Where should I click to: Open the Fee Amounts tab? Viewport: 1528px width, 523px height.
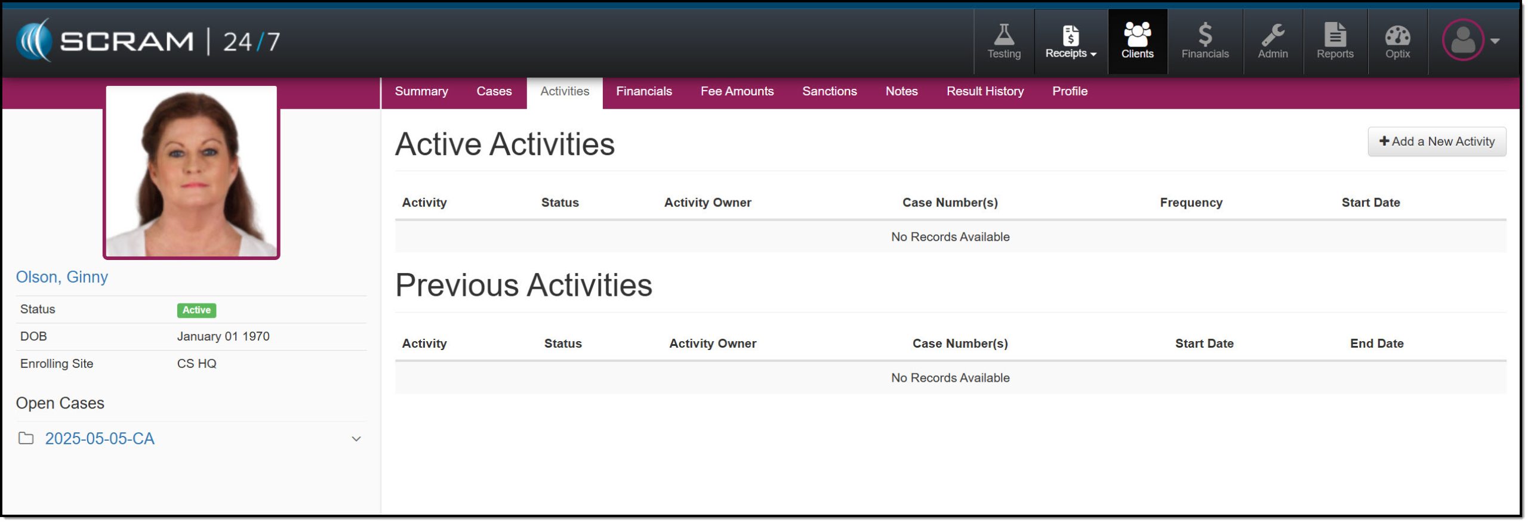(737, 91)
